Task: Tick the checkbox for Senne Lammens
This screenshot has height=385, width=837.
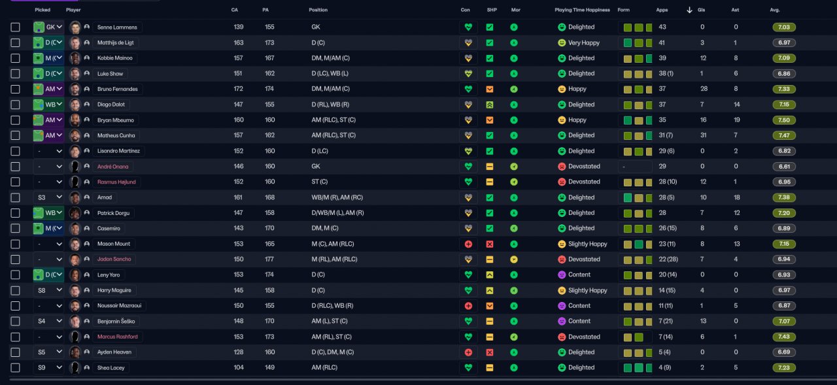Action: [16, 27]
